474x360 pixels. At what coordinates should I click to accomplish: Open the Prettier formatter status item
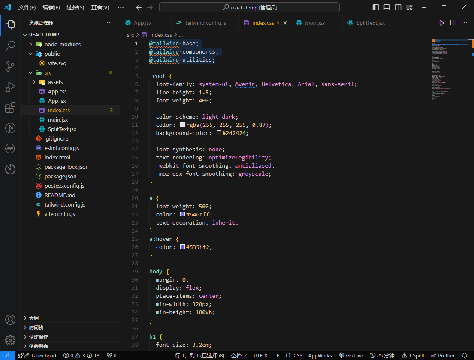[x=443, y=355]
